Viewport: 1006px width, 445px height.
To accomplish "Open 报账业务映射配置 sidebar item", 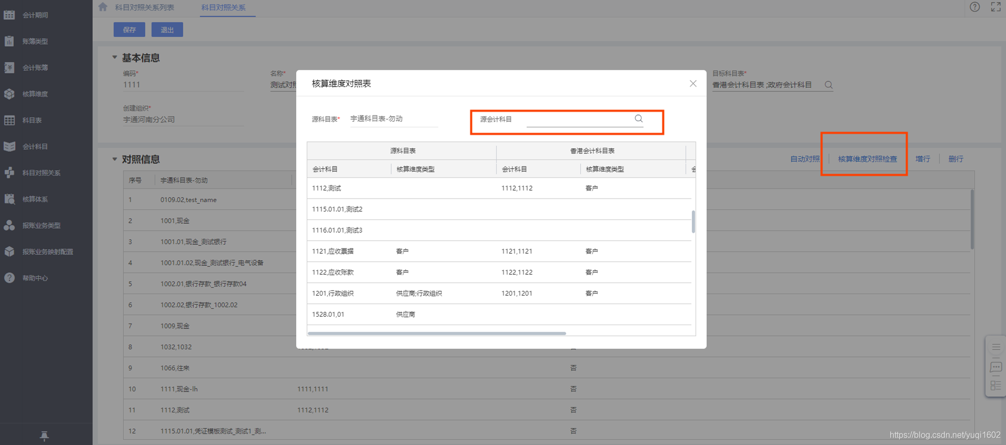I will click(47, 252).
